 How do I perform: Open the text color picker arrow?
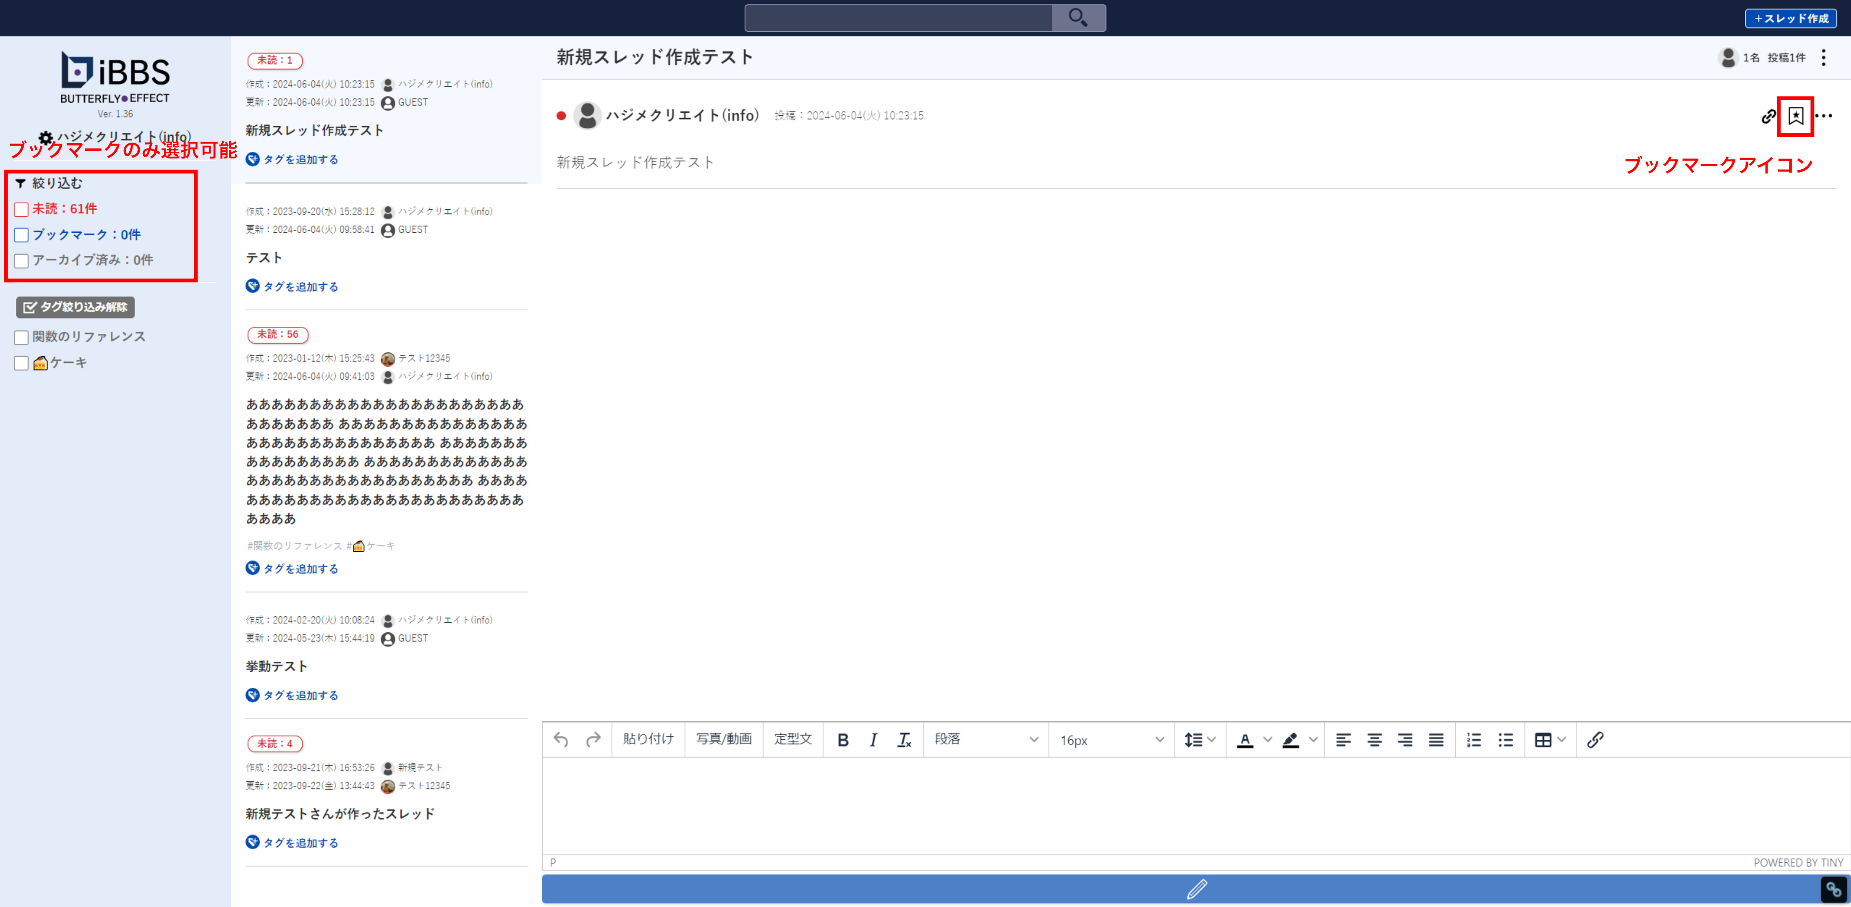1268,740
